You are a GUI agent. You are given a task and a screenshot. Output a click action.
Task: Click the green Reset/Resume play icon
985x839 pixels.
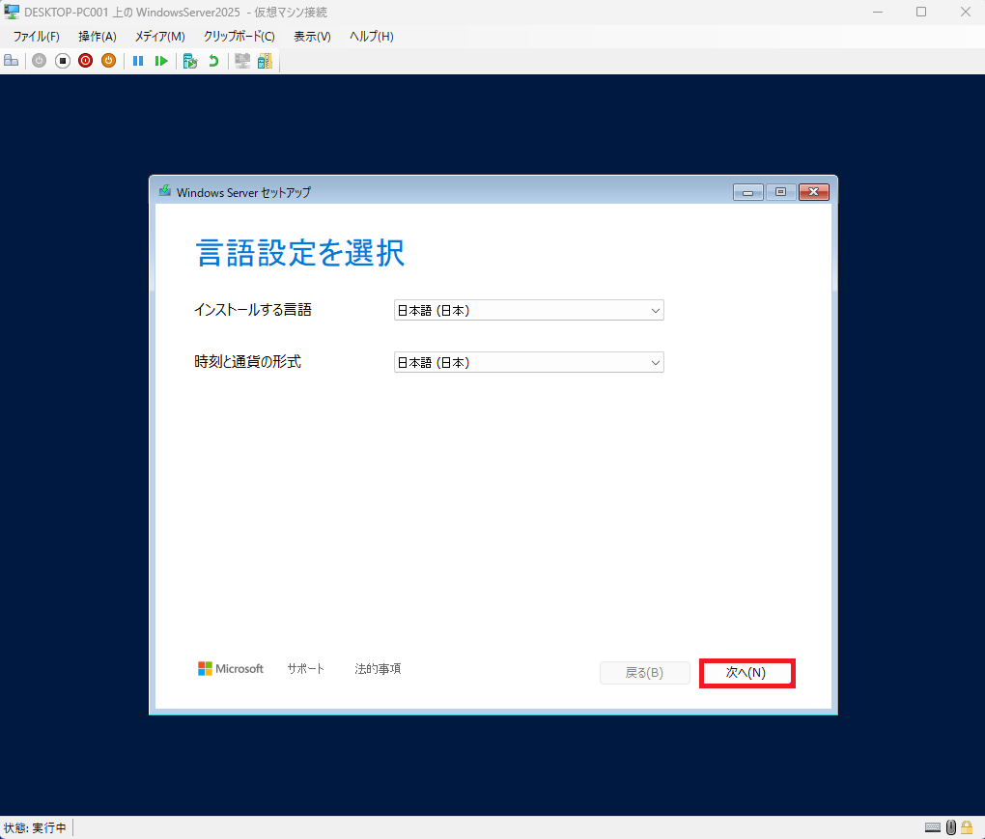click(x=161, y=61)
